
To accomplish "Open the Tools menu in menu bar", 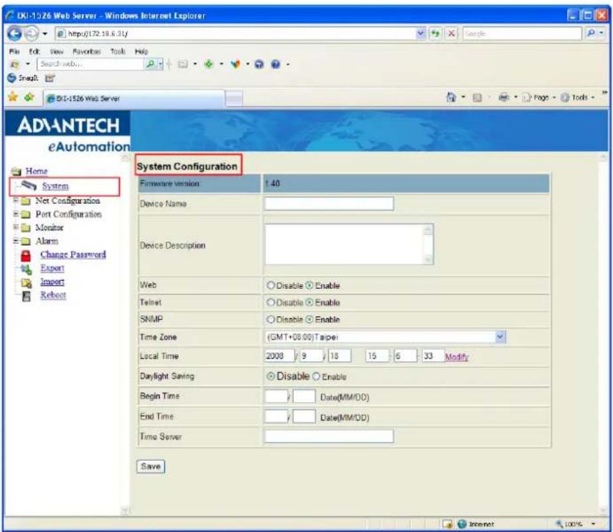I will click(x=118, y=51).
